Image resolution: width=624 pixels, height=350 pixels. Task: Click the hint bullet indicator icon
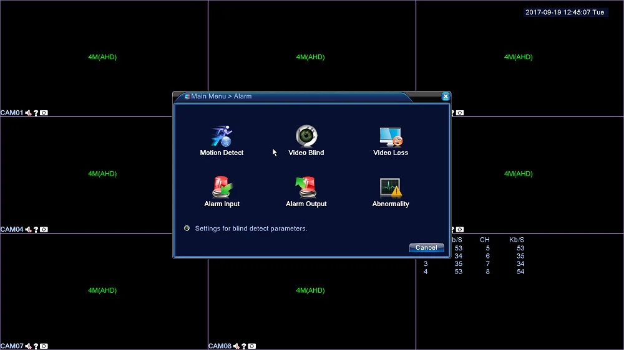click(x=187, y=228)
